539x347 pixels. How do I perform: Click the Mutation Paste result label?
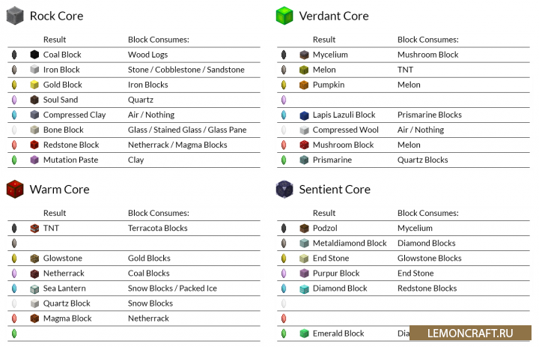(x=70, y=160)
